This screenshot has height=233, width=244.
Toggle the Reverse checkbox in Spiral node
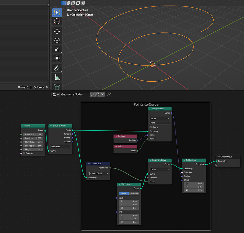click(24, 153)
